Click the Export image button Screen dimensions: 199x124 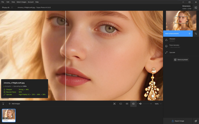[178, 121]
